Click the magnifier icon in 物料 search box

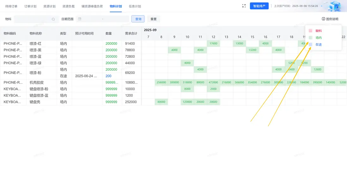[53, 19]
